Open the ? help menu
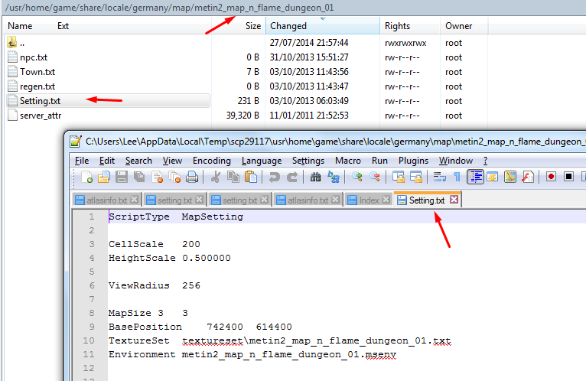This screenshot has width=586, height=381. (486, 161)
